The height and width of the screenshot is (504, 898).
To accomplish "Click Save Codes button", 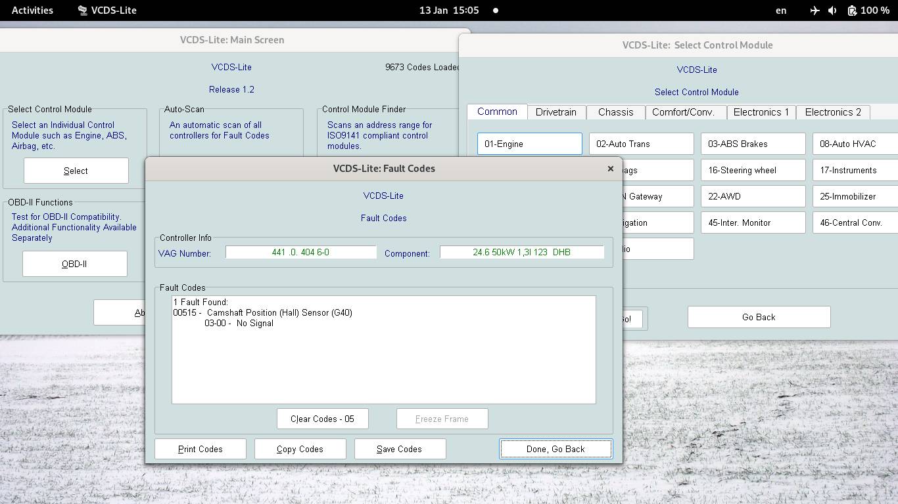I will pyautogui.click(x=400, y=449).
